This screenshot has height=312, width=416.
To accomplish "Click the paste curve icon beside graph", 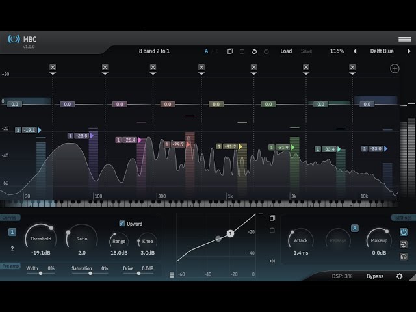I will [272, 230].
